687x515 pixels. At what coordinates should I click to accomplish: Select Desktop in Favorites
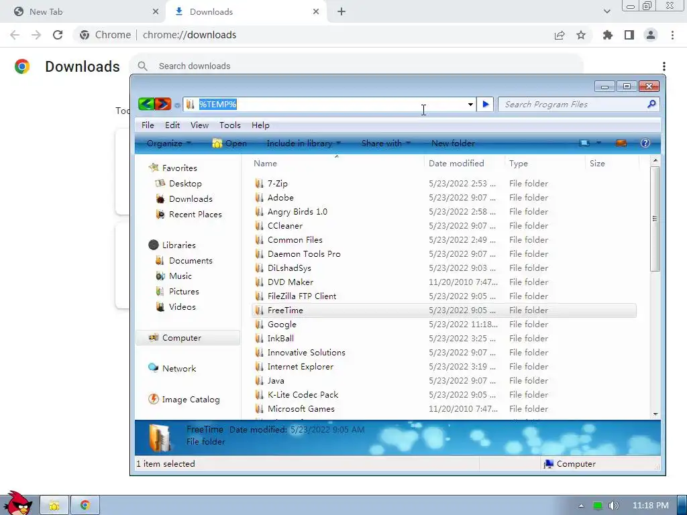178,184
